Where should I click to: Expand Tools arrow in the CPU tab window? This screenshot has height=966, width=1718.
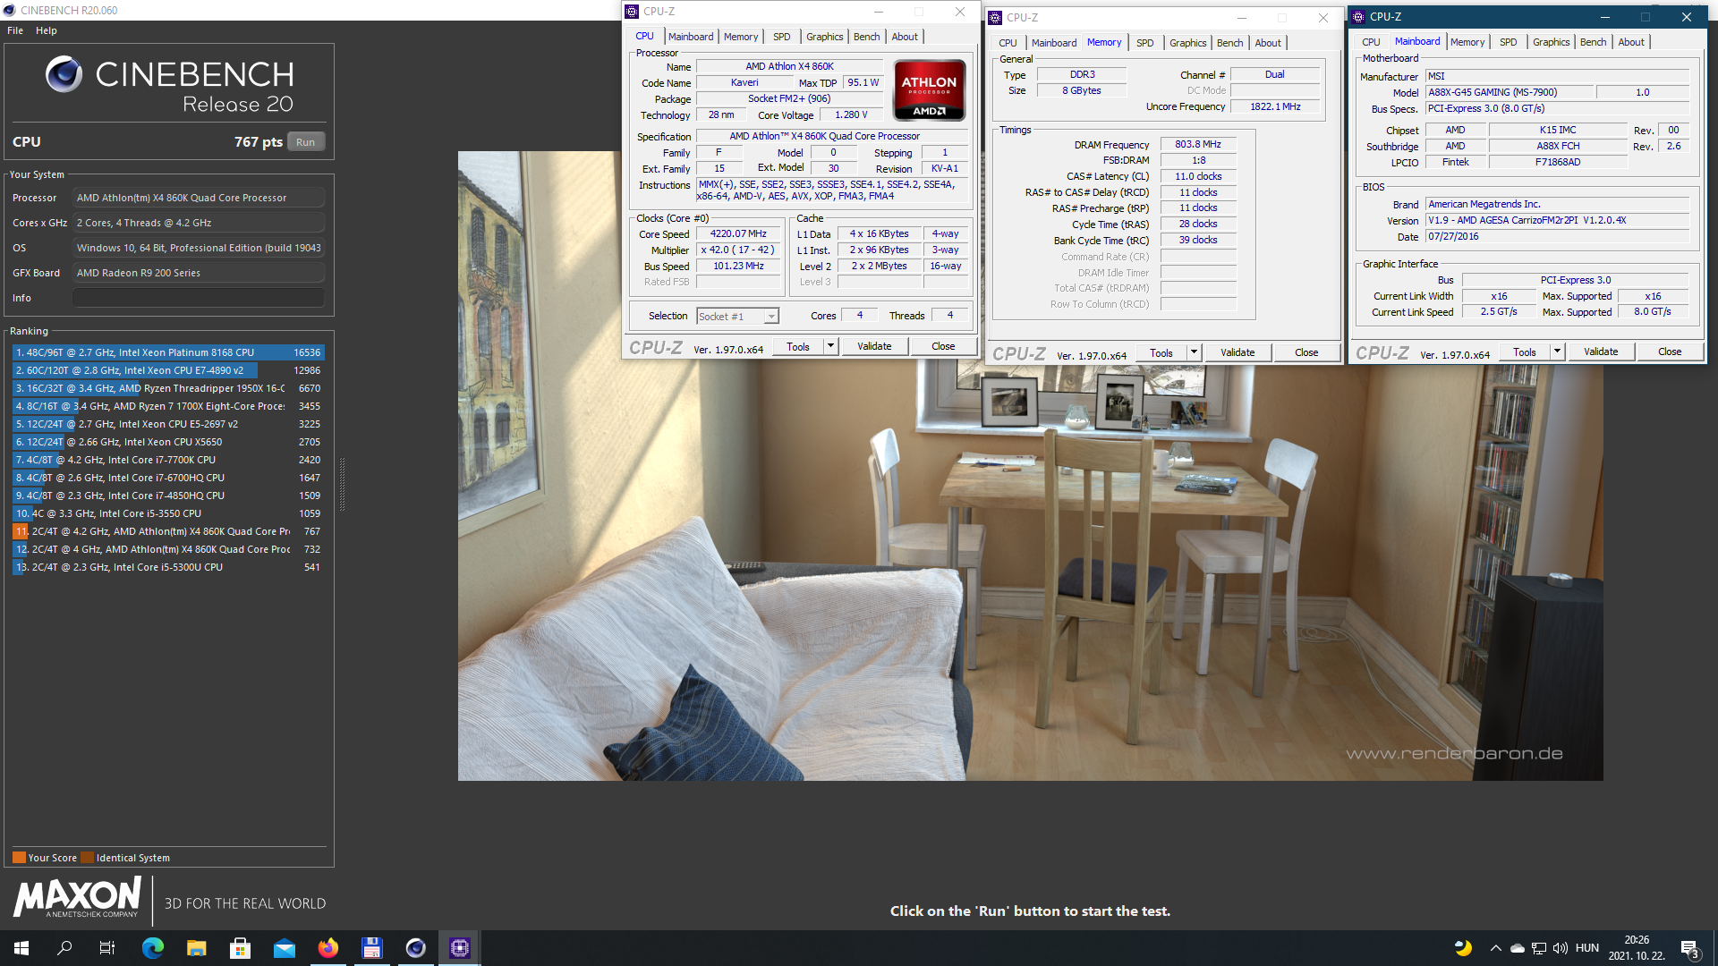(x=830, y=347)
